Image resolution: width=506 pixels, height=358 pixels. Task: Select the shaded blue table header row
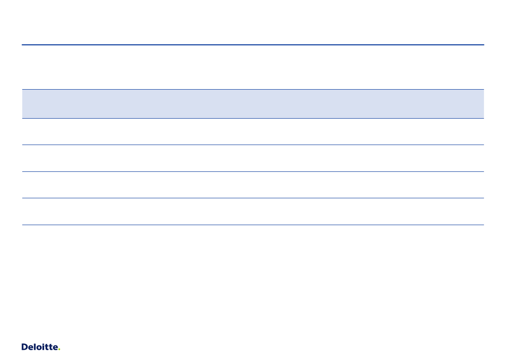pyautogui.click(x=253, y=104)
